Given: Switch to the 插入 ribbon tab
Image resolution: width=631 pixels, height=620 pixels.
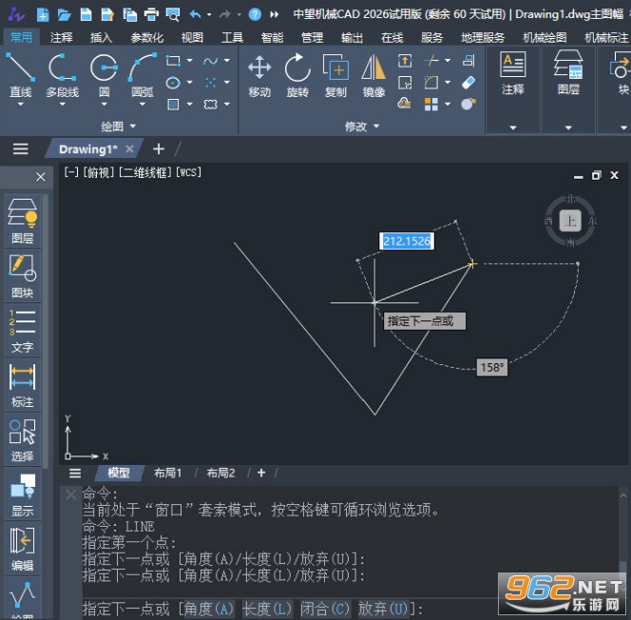Looking at the screenshot, I should pyautogui.click(x=101, y=38).
